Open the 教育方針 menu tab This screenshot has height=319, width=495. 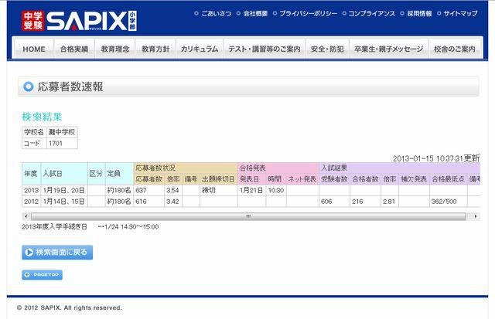(155, 49)
